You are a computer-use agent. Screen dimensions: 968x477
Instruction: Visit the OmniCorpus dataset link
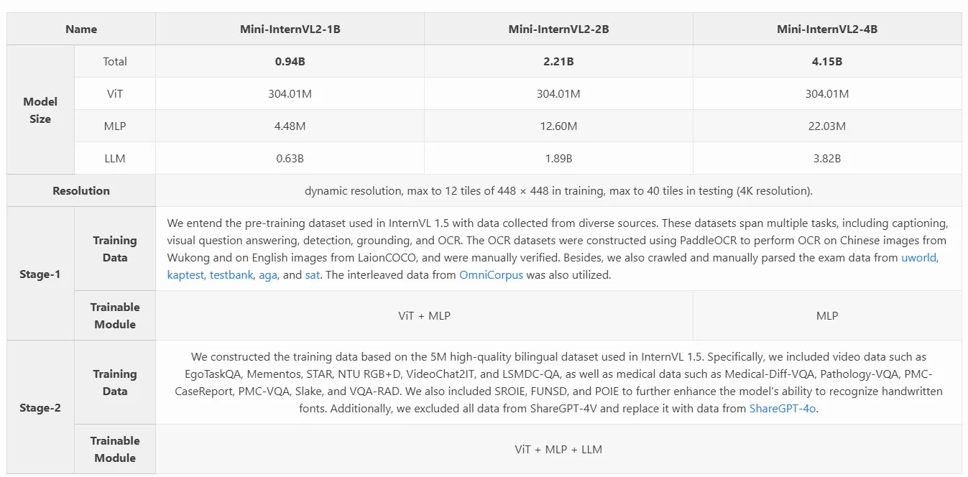(491, 275)
